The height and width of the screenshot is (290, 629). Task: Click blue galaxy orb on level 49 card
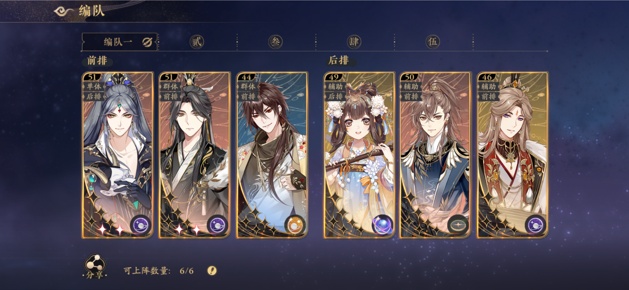coord(382,226)
